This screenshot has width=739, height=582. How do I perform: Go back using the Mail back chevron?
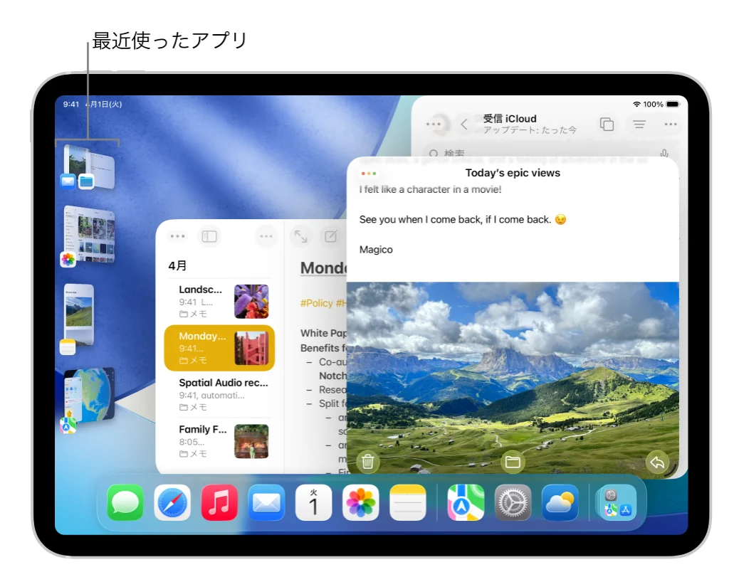tap(464, 125)
